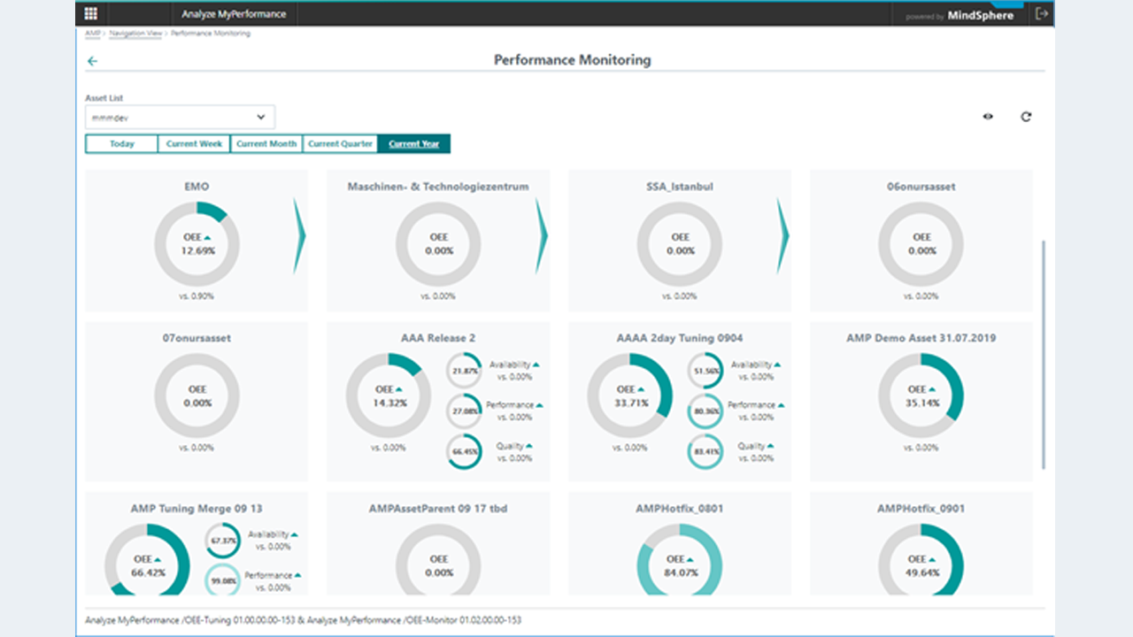Open the Asset List dropdown
1133x637 pixels.
coord(180,117)
